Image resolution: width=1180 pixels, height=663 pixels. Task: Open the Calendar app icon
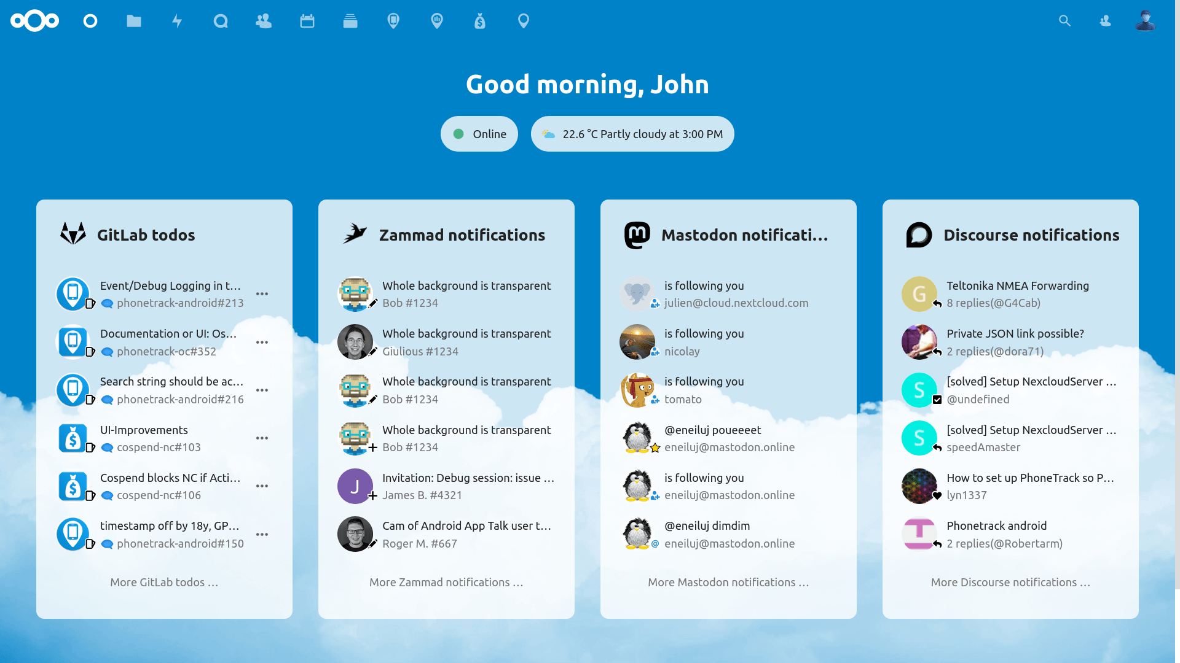307,21
